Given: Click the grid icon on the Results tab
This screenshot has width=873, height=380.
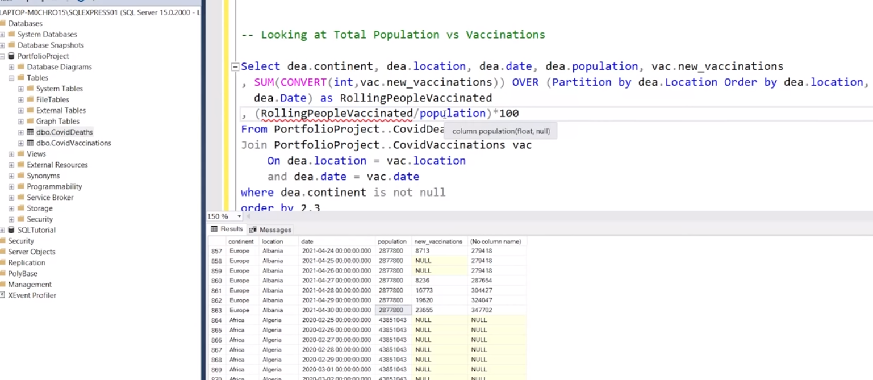Looking at the screenshot, I should (214, 229).
